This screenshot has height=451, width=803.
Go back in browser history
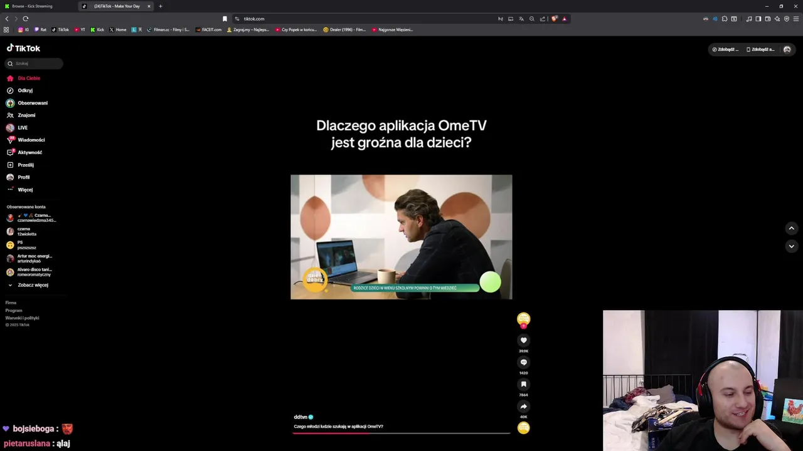[7, 19]
